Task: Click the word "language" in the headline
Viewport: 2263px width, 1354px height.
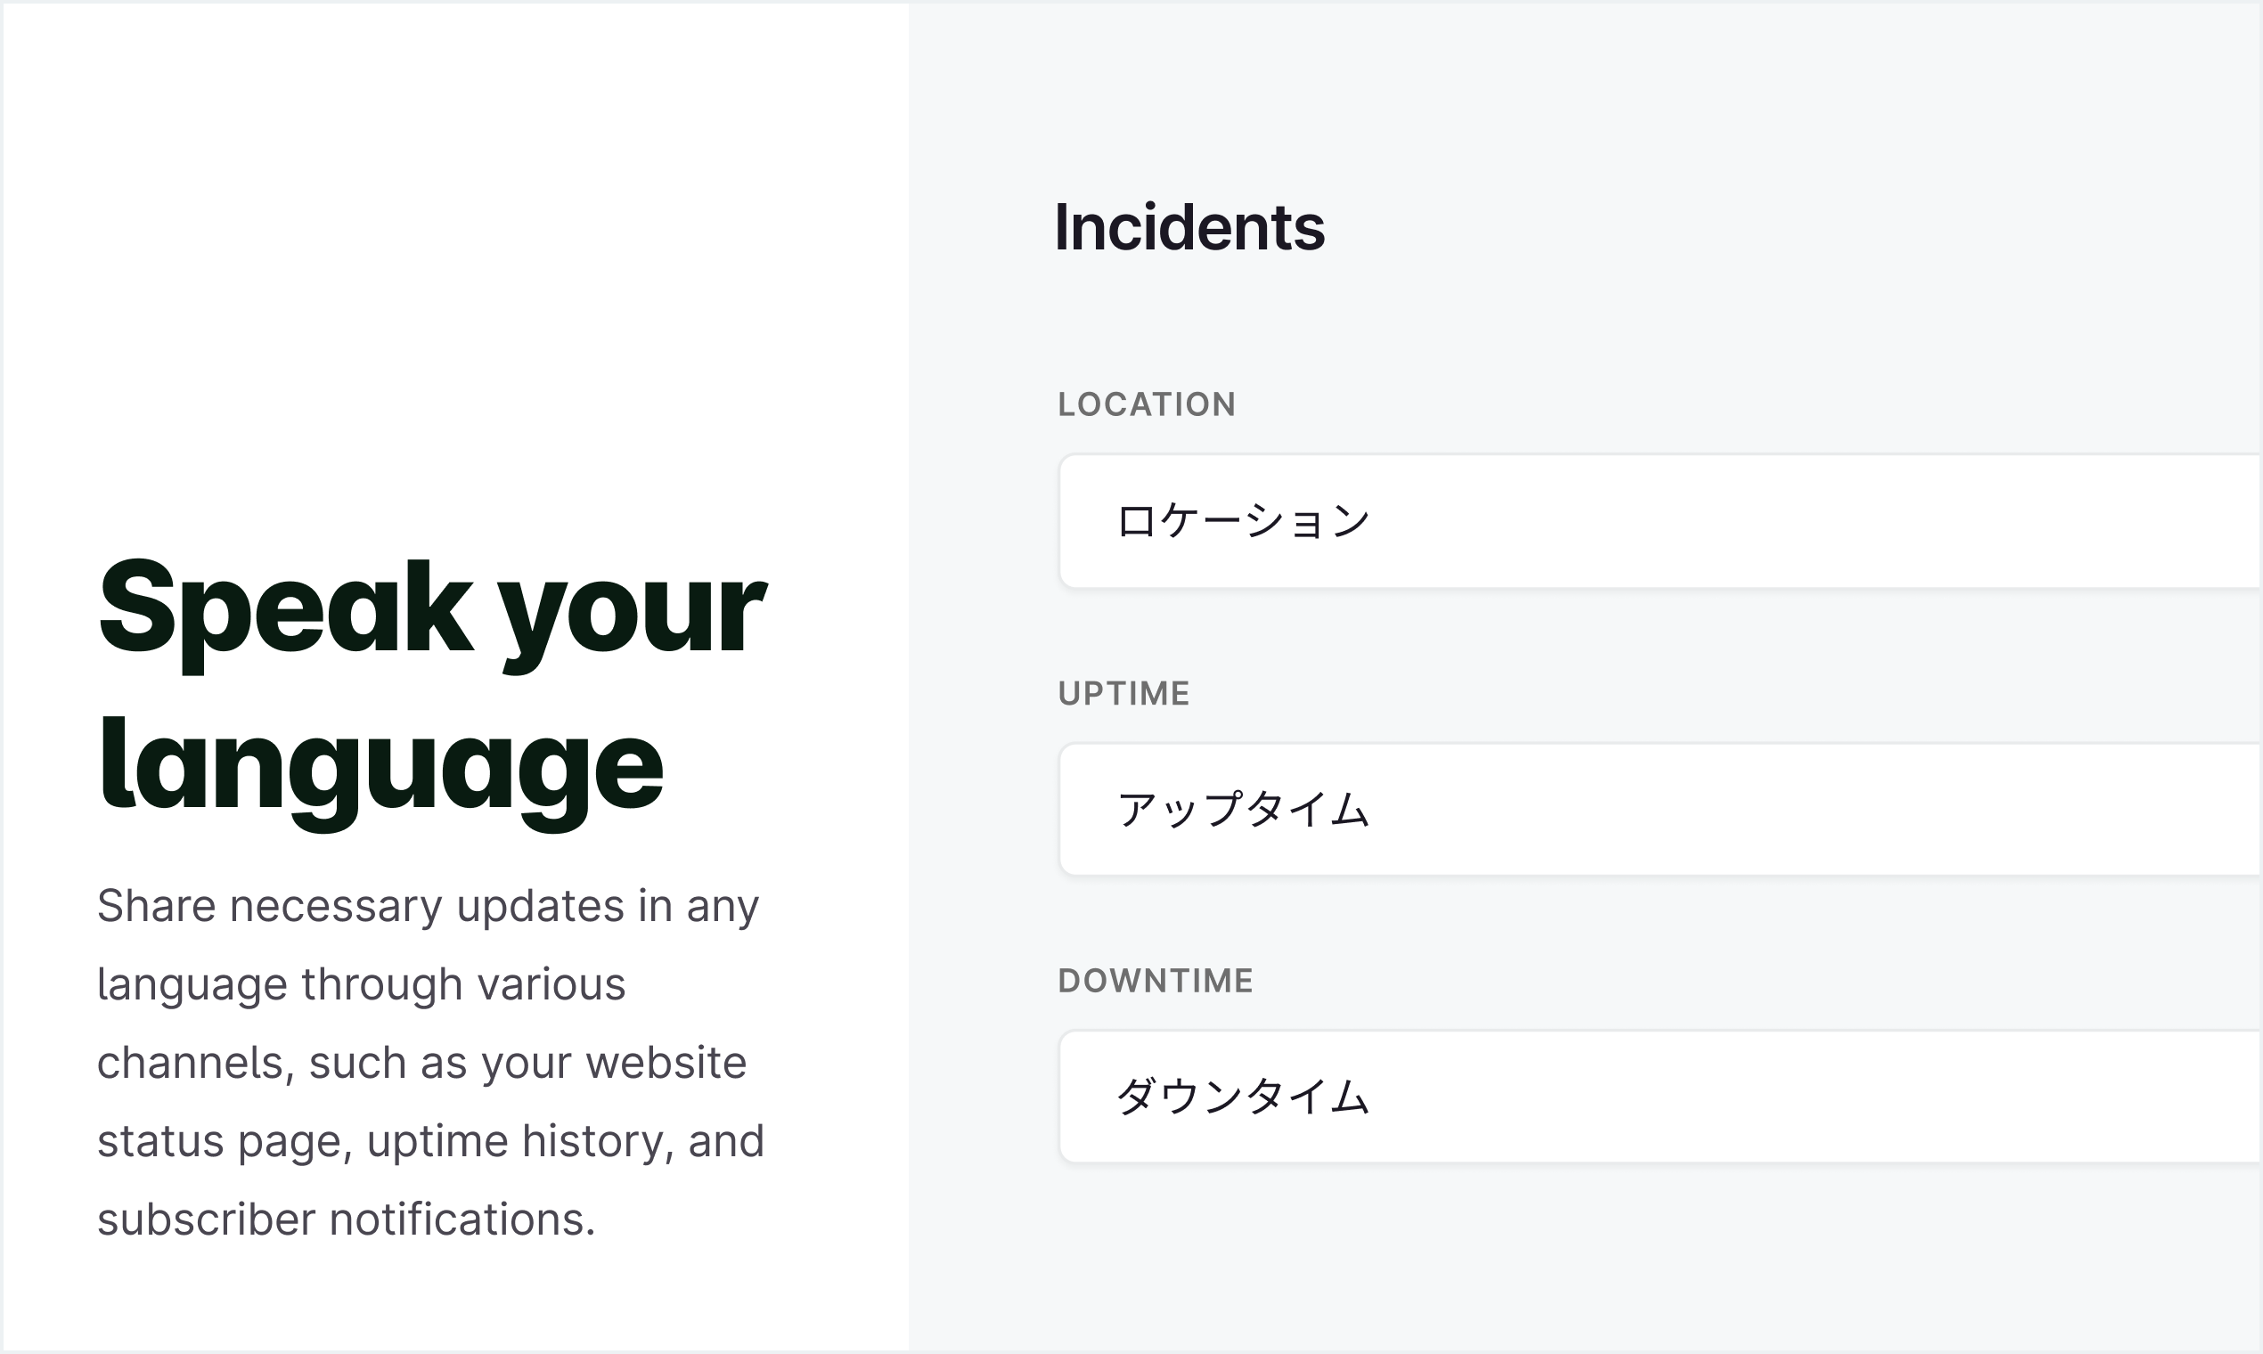Action: point(380,772)
